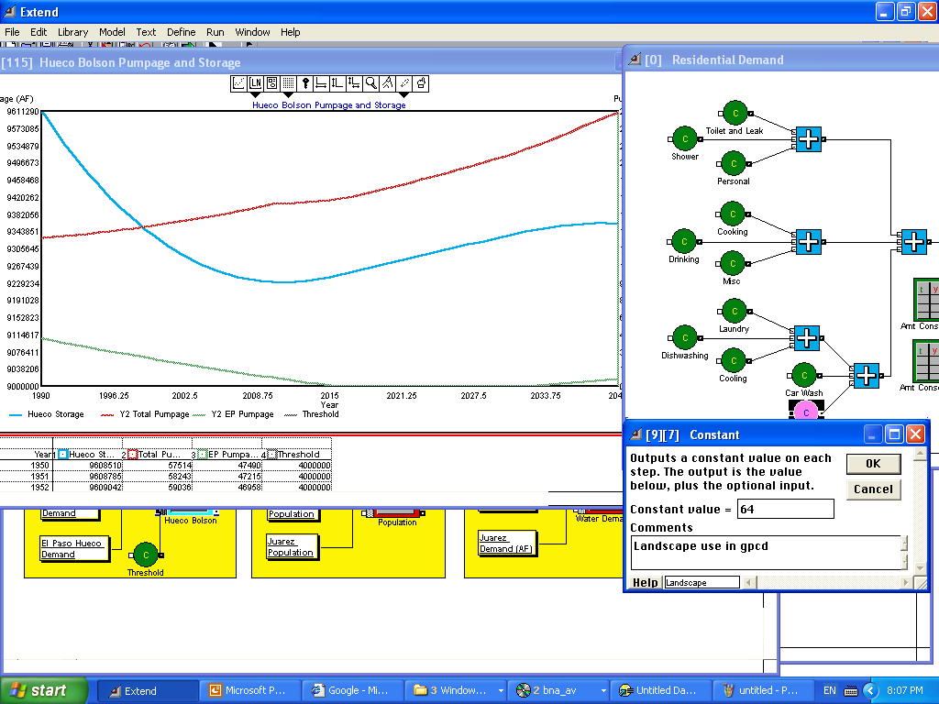This screenshot has height=704, width=939.
Task: Open the pop-up under the LN tool
Action: (x=256, y=95)
